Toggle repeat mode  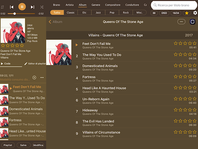tap(2, 7)
